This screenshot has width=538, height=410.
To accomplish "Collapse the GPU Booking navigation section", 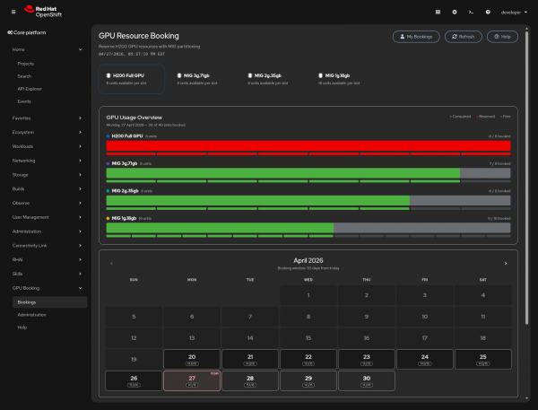I will click(x=47, y=288).
